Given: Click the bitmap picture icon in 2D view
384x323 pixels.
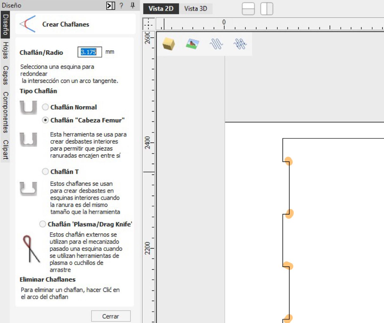Looking at the screenshot, I should click(x=192, y=44).
